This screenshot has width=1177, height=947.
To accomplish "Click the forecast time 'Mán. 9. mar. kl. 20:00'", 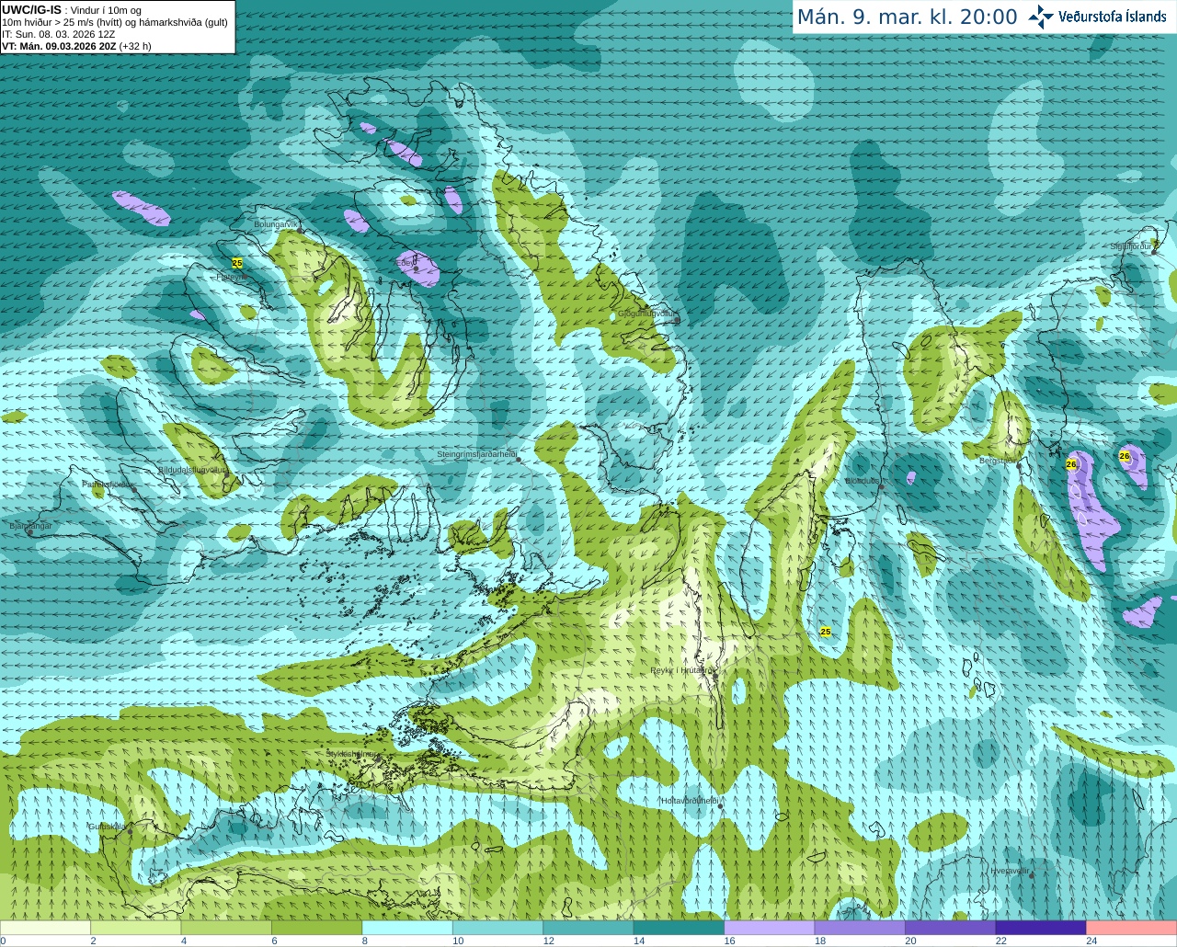I will tap(907, 17).
